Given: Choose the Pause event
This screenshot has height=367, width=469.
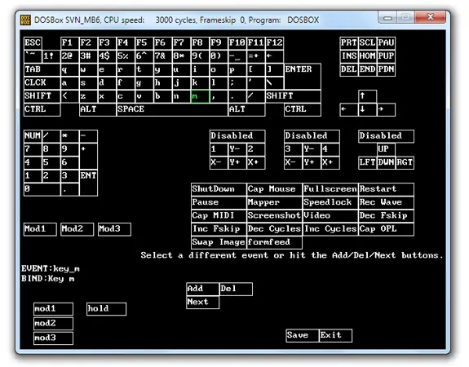Looking at the screenshot, I should (x=219, y=202).
